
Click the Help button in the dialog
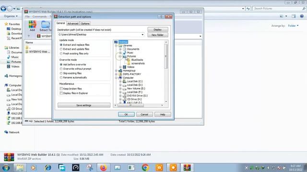pos(163,115)
